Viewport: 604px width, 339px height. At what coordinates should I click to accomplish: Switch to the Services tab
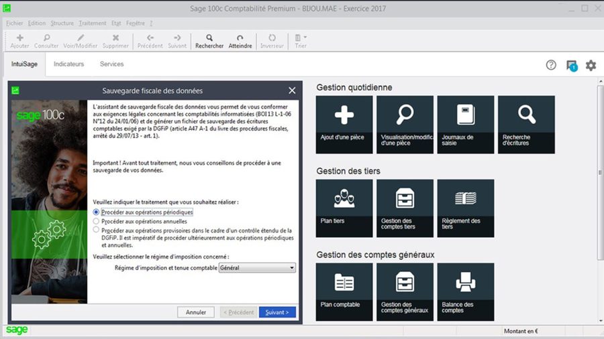click(x=111, y=64)
